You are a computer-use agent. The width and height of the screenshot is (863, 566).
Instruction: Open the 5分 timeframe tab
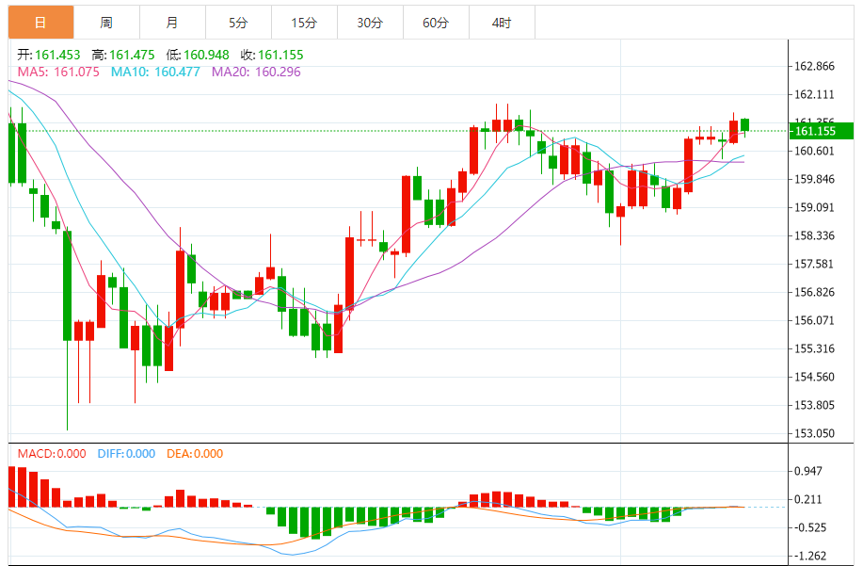[238, 23]
